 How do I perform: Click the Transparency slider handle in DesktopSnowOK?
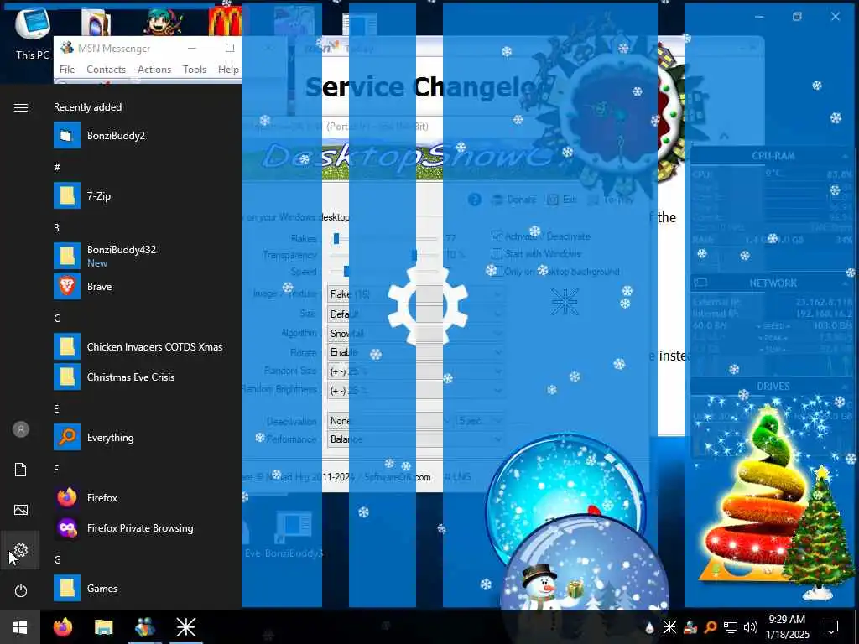click(414, 255)
